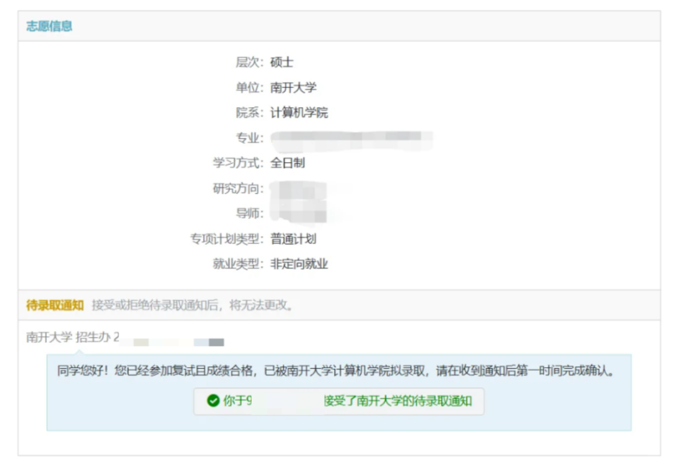Click the 志愿信息 section header
Screen dimensions: 673x465
(49, 26)
